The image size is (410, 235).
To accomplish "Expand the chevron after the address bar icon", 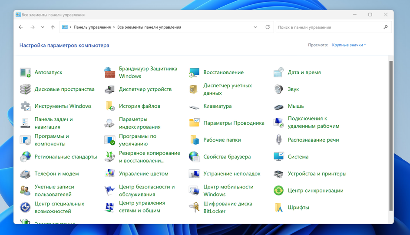I will coord(70,27).
